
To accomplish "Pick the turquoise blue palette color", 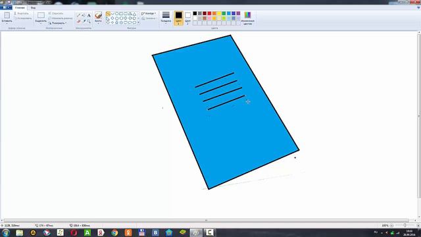I will tap(229, 13).
